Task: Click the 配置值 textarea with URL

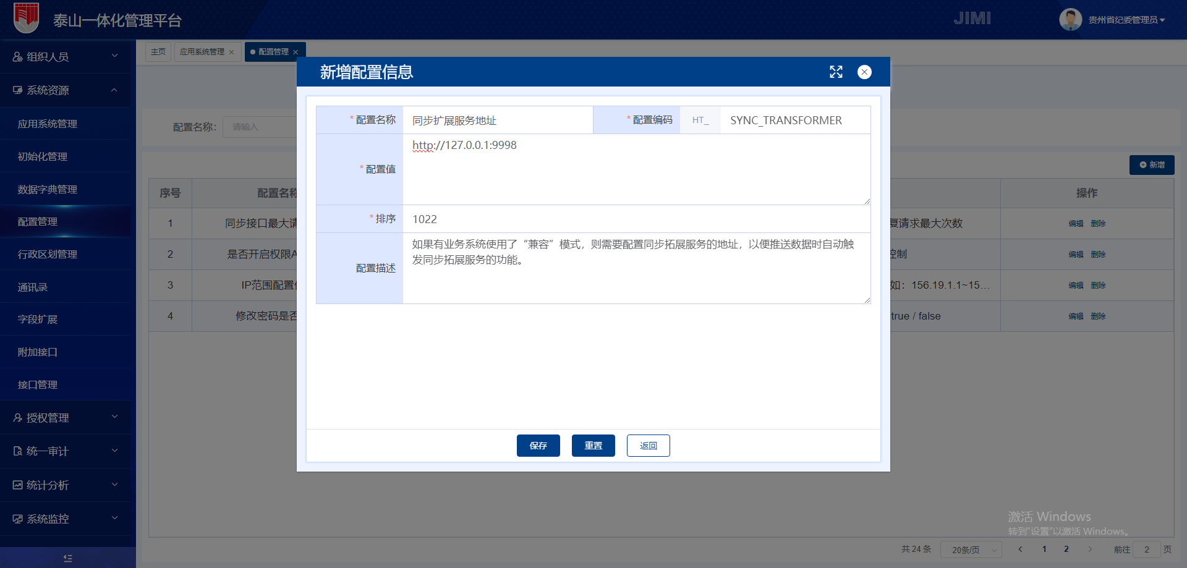Action: (x=637, y=169)
